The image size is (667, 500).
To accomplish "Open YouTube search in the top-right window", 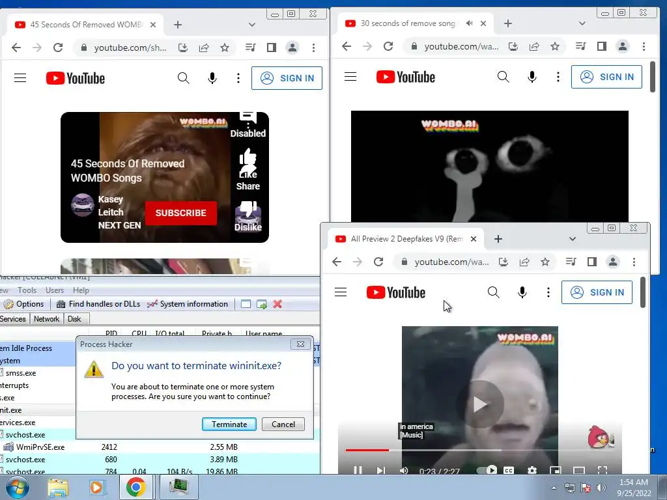I will (504, 77).
